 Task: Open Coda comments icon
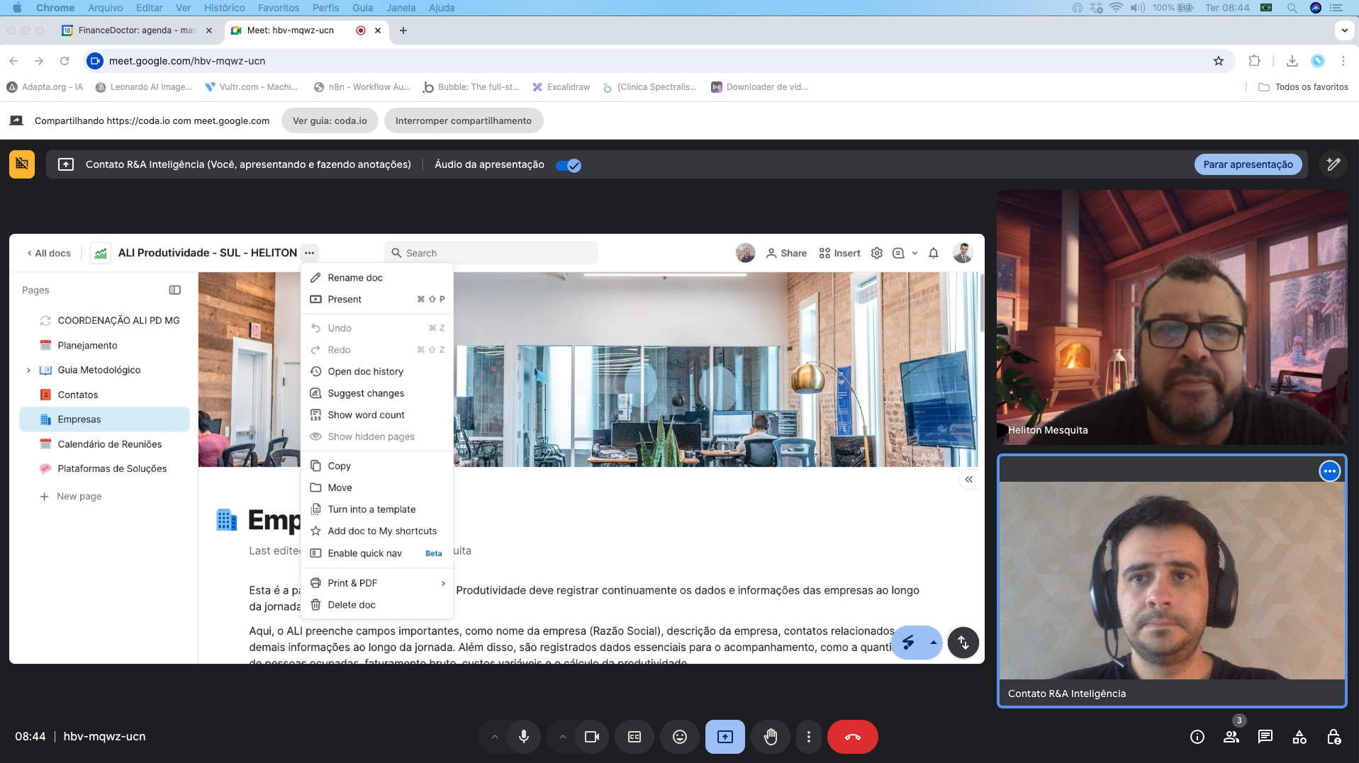pyautogui.click(x=898, y=253)
